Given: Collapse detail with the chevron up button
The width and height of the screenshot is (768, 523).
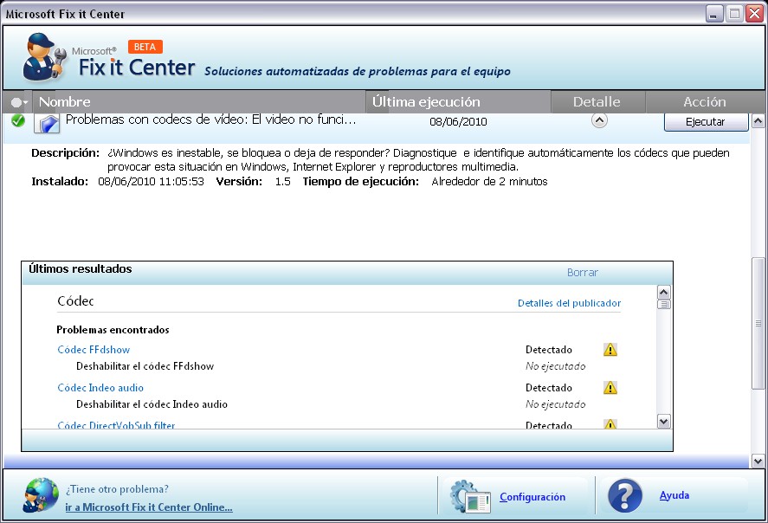Looking at the screenshot, I should point(599,120).
